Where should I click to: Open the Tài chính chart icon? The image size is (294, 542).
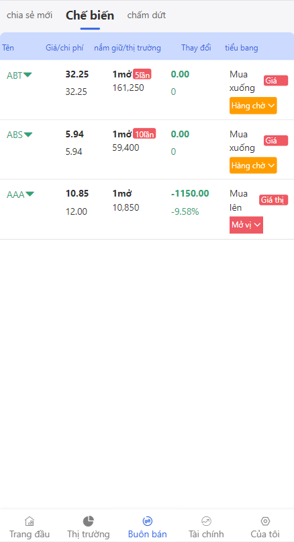(206, 521)
